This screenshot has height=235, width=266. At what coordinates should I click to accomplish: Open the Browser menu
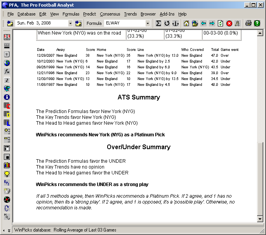148,14
